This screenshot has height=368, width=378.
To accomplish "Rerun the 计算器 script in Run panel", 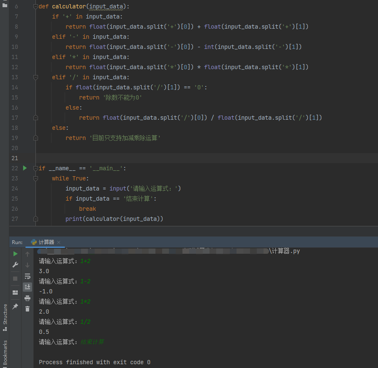I will 15,254.
